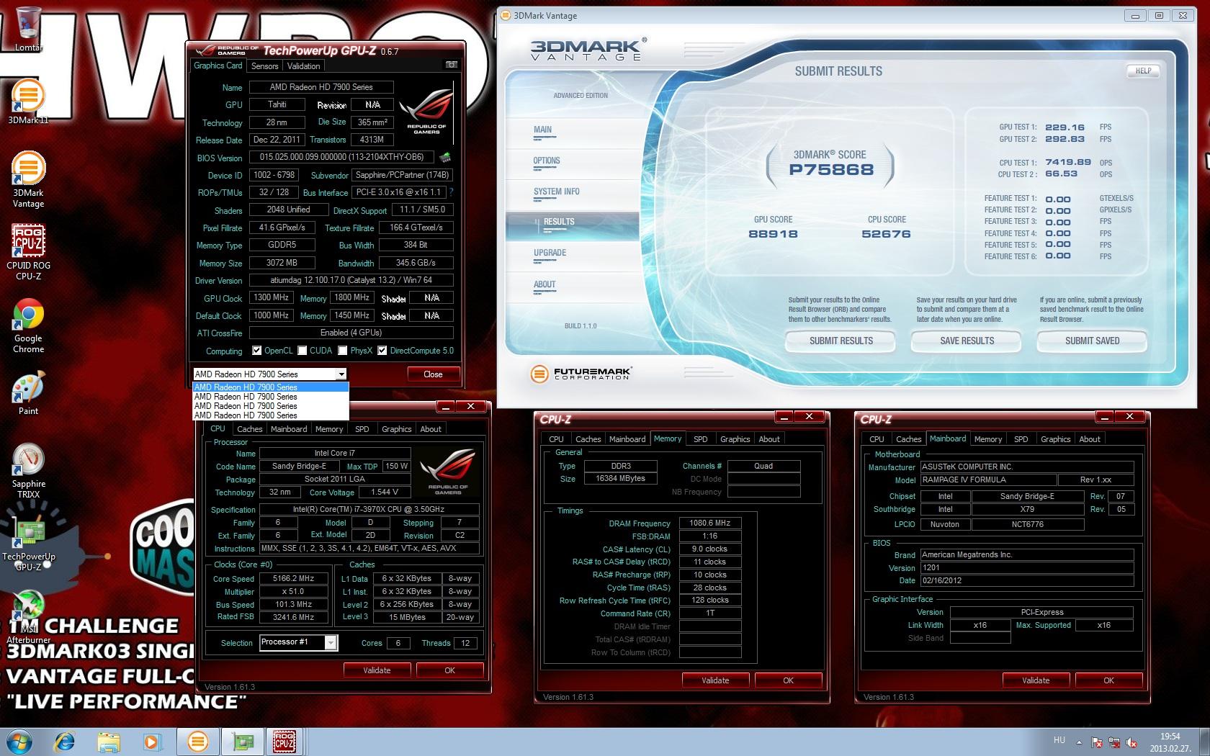Switch to the Validation tab in GPU-Z
The image size is (1210, 756).
[x=303, y=66]
